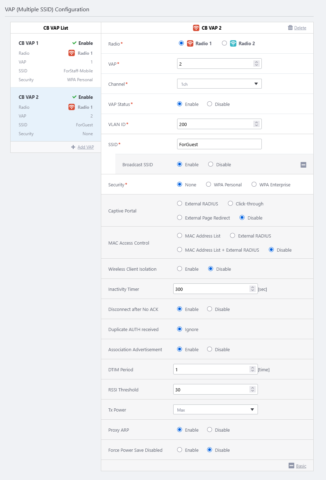This screenshot has width=326, height=480.
Task: Click the Add VAP link
Action: click(x=86, y=147)
